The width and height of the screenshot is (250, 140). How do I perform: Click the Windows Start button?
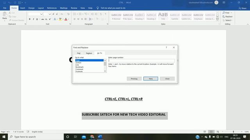tap(4, 137)
